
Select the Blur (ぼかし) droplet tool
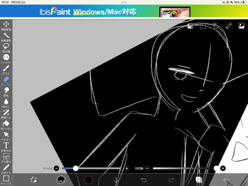[6, 103]
